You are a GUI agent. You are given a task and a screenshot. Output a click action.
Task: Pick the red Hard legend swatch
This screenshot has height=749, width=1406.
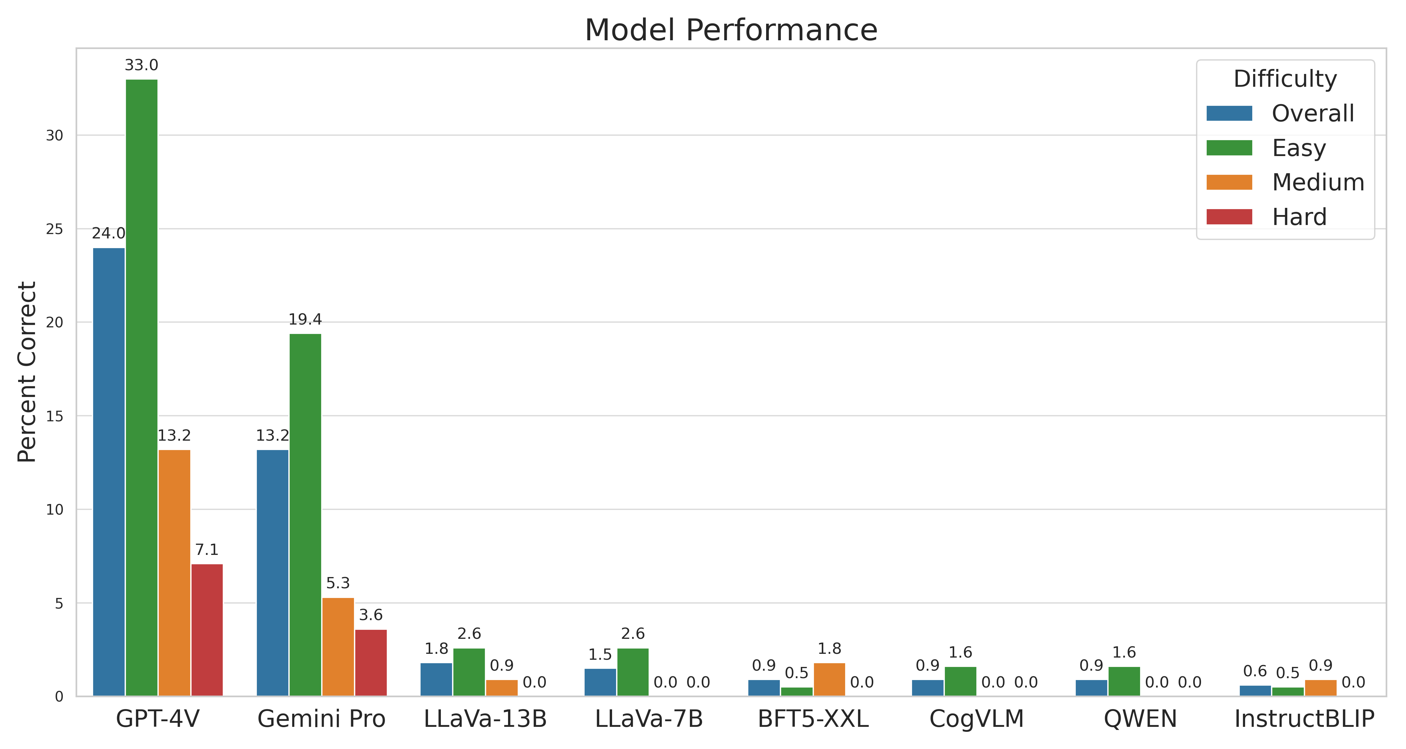click(x=1229, y=216)
